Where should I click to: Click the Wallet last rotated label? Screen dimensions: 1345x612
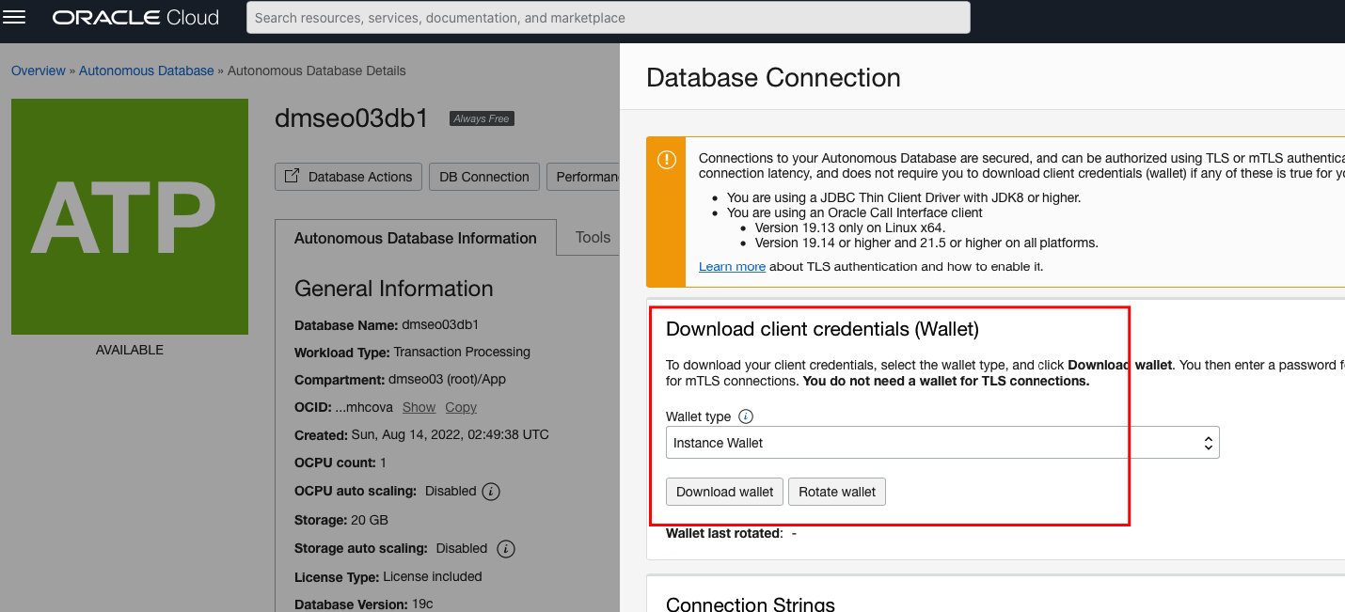pos(724,533)
